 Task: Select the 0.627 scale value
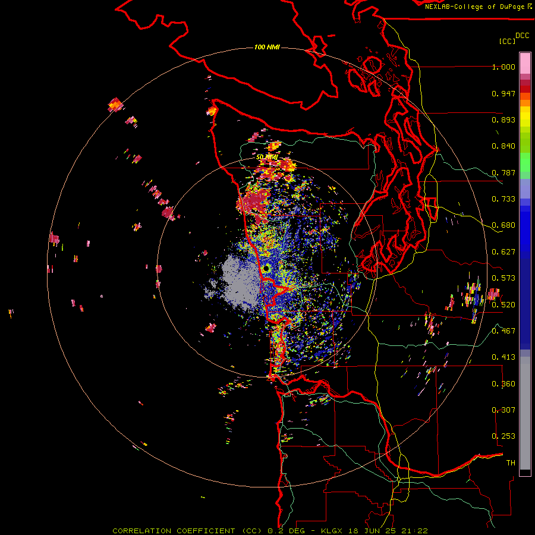point(503,252)
